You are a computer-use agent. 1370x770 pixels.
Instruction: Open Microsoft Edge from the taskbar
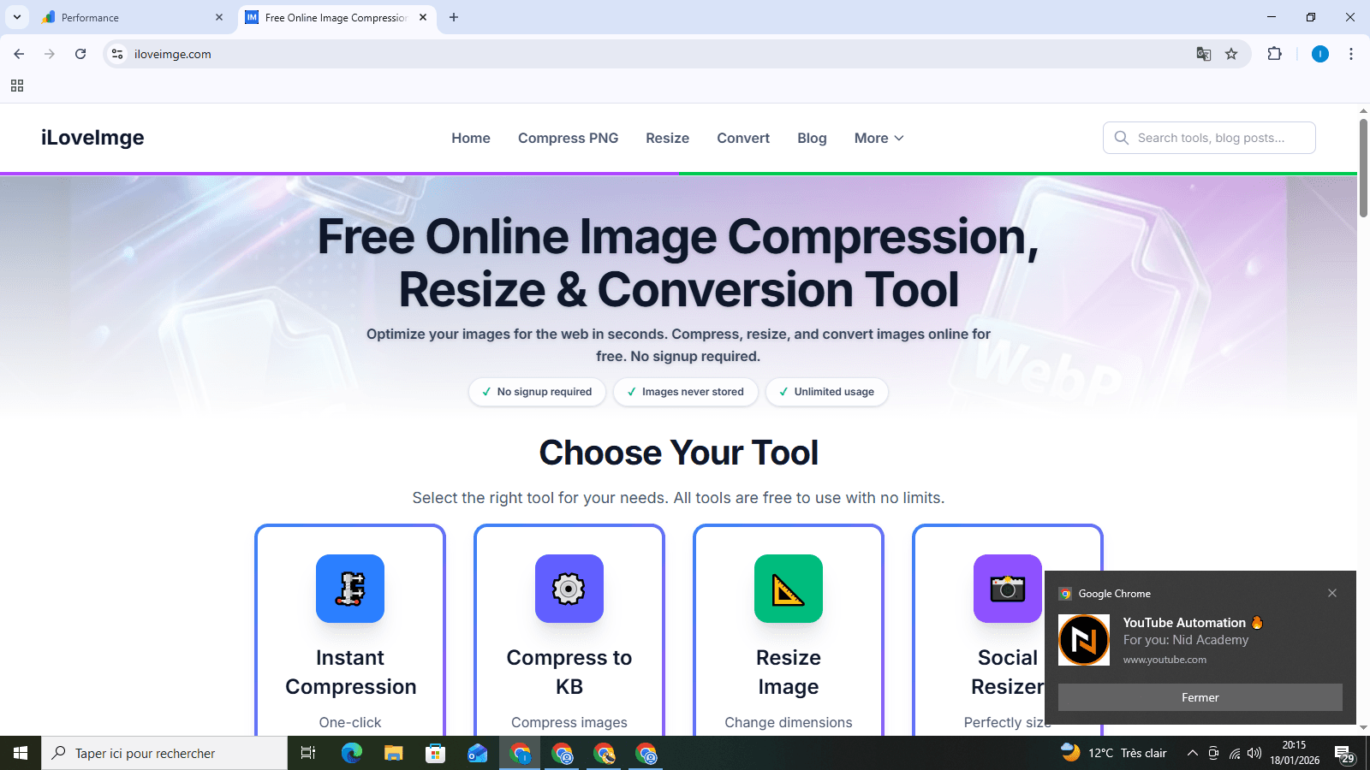[x=352, y=753]
